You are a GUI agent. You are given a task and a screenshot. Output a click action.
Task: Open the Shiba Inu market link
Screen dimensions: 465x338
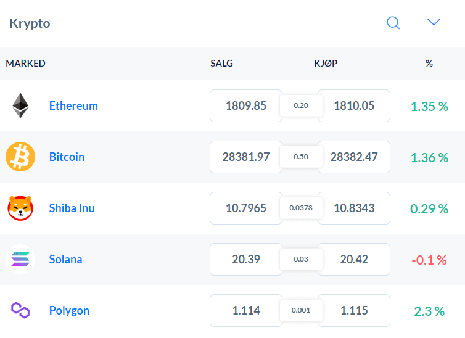pyautogui.click(x=72, y=208)
